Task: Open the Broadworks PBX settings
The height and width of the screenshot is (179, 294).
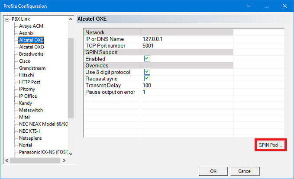Action: pos(31,54)
